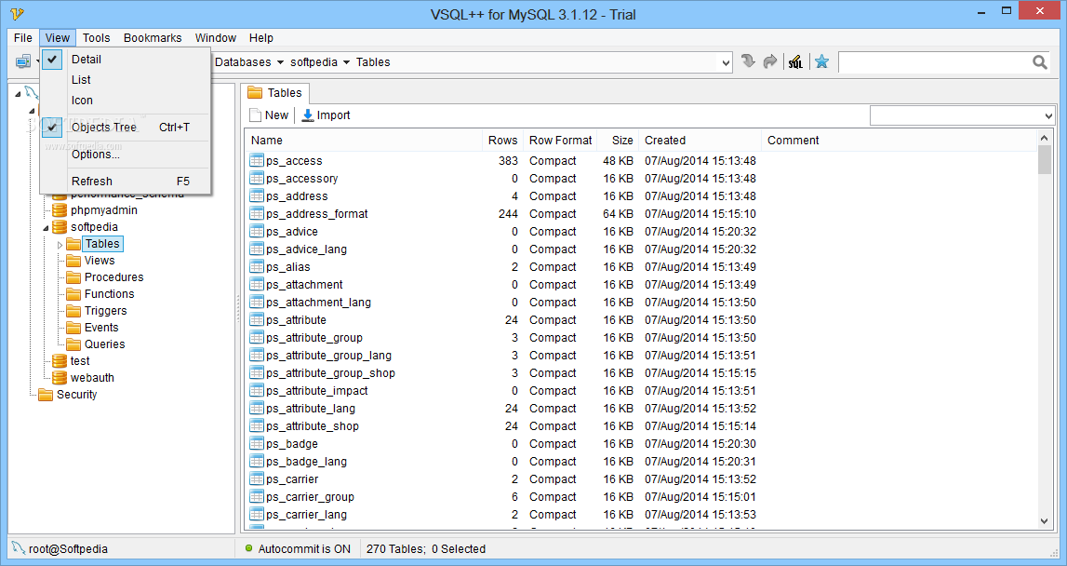Click the connection icon in the toolbar
Screen dimensions: 1067x566
click(23, 62)
